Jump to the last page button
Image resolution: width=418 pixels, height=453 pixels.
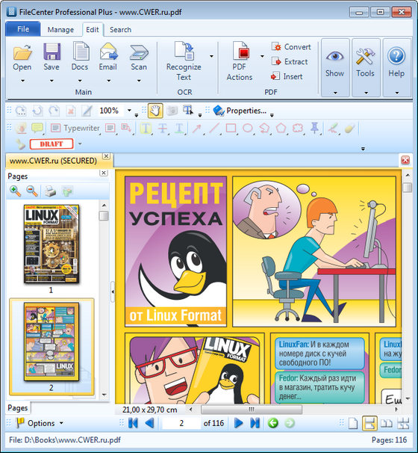point(255,423)
